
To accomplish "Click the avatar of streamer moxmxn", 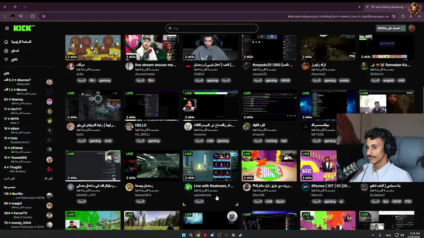I will (188, 126).
